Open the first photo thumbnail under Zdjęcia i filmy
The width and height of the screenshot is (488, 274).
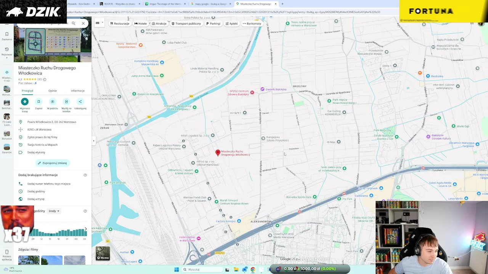coord(29,260)
